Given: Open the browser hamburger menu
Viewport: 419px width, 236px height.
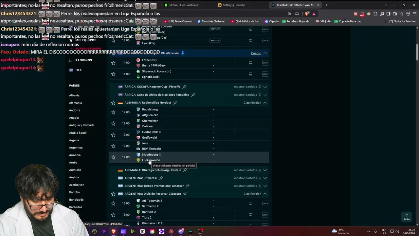Looking at the screenshot, I should [x=414, y=14].
